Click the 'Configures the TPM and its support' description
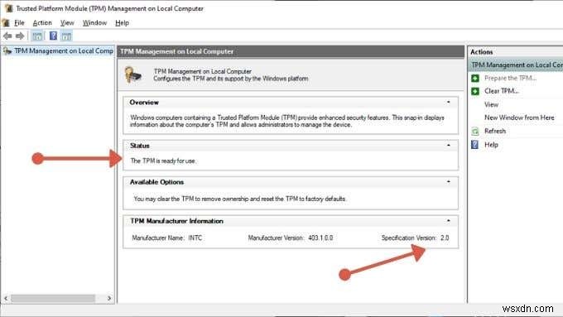Viewport: 563px width, 317px height. click(x=231, y=79)
